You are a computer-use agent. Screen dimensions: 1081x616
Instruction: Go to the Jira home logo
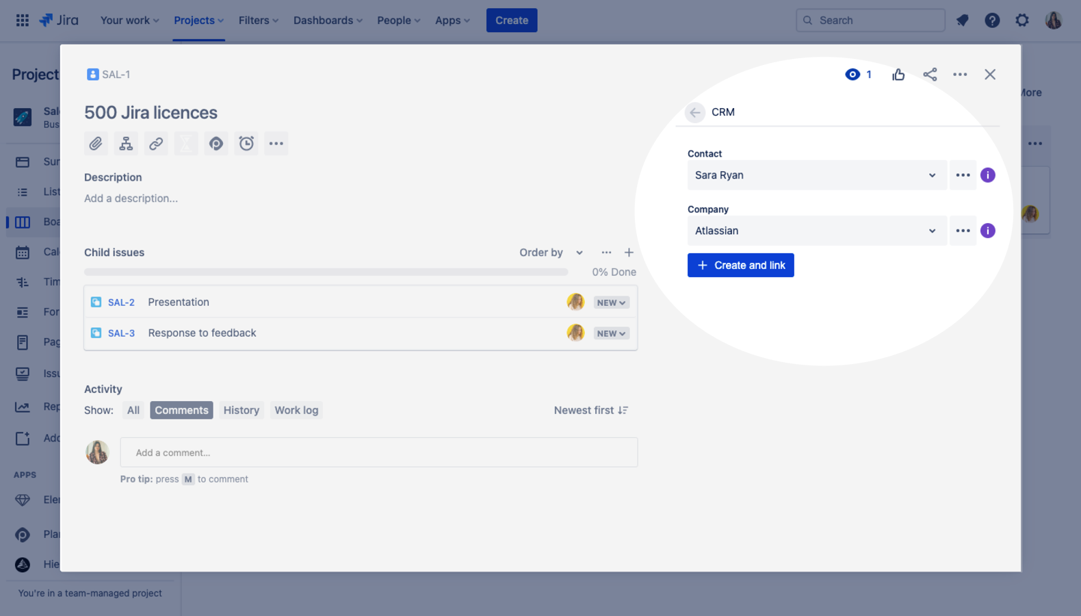[59, 20]
